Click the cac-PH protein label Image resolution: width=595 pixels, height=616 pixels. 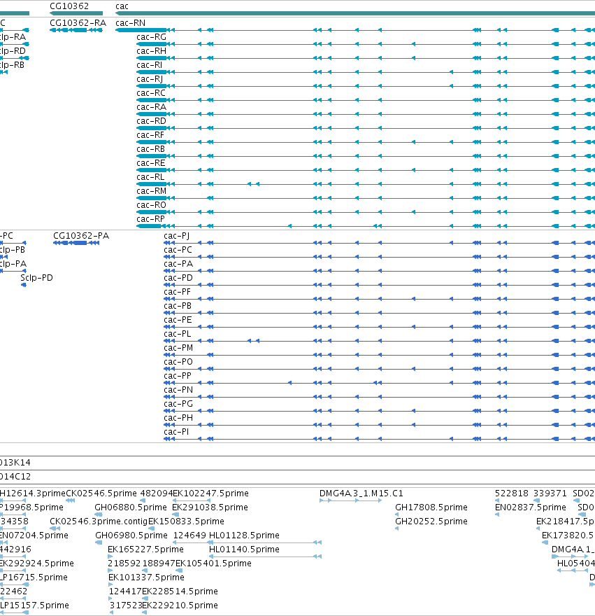tap(178, 418)
